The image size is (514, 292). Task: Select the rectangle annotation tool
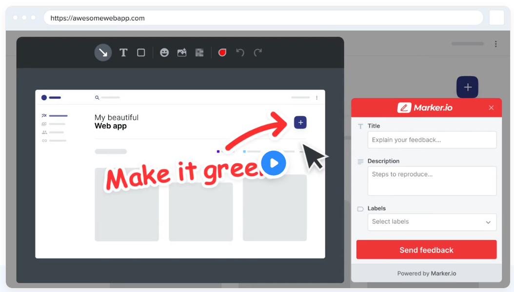[x=141, y=53]
